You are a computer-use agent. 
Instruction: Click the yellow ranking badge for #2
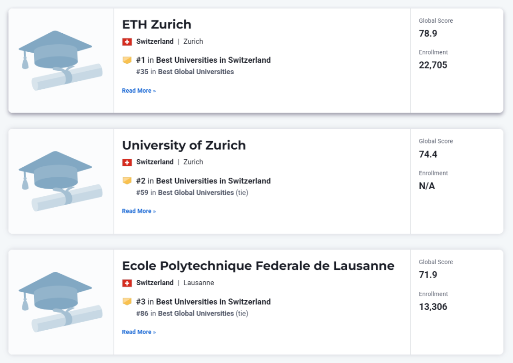click(127, 181)
